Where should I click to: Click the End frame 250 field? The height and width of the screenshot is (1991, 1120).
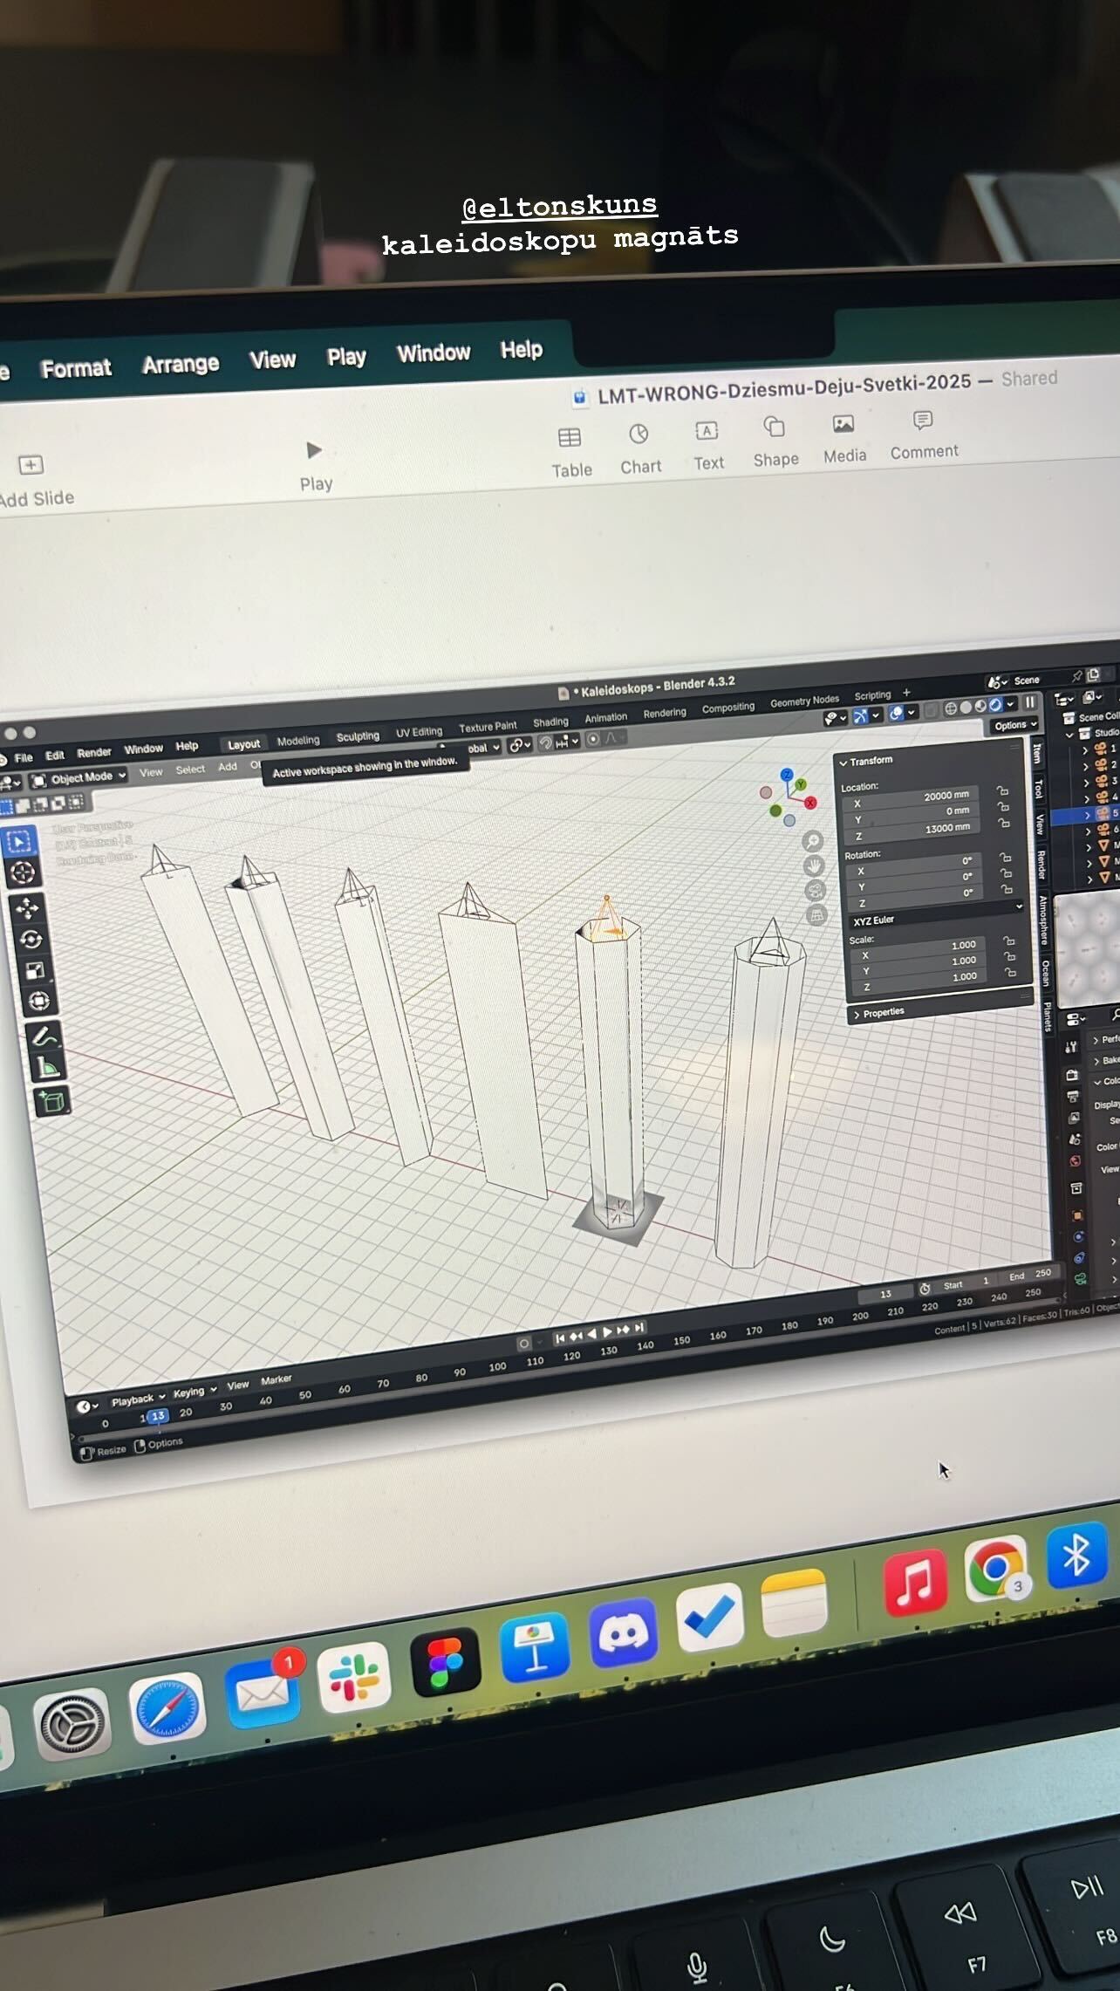tap(1030, 1274)
